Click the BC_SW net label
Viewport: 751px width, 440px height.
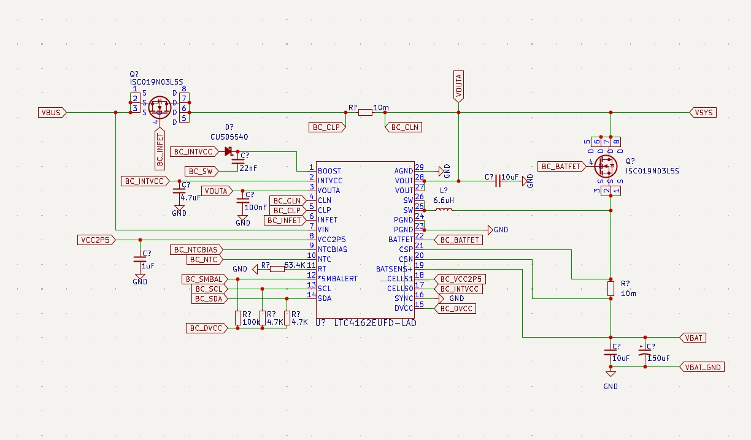click(x=201, y=171)
